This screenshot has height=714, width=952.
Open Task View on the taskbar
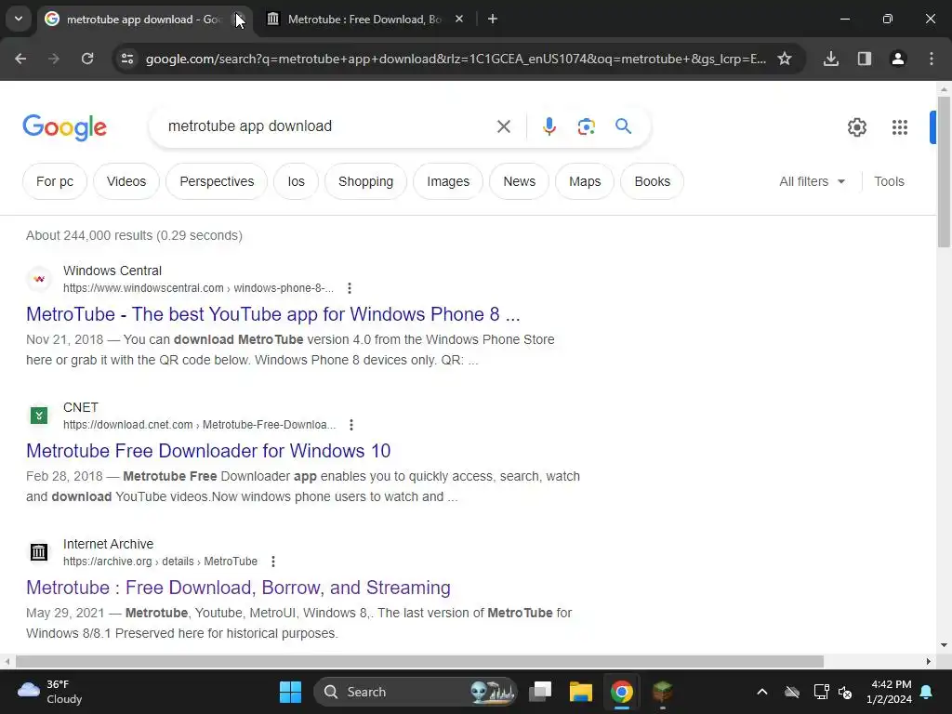pyautogui.click(x=540, y=692)
